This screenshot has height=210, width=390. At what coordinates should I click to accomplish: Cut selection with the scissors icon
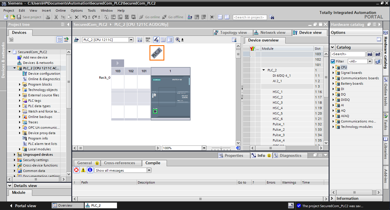tap(56, 17)
